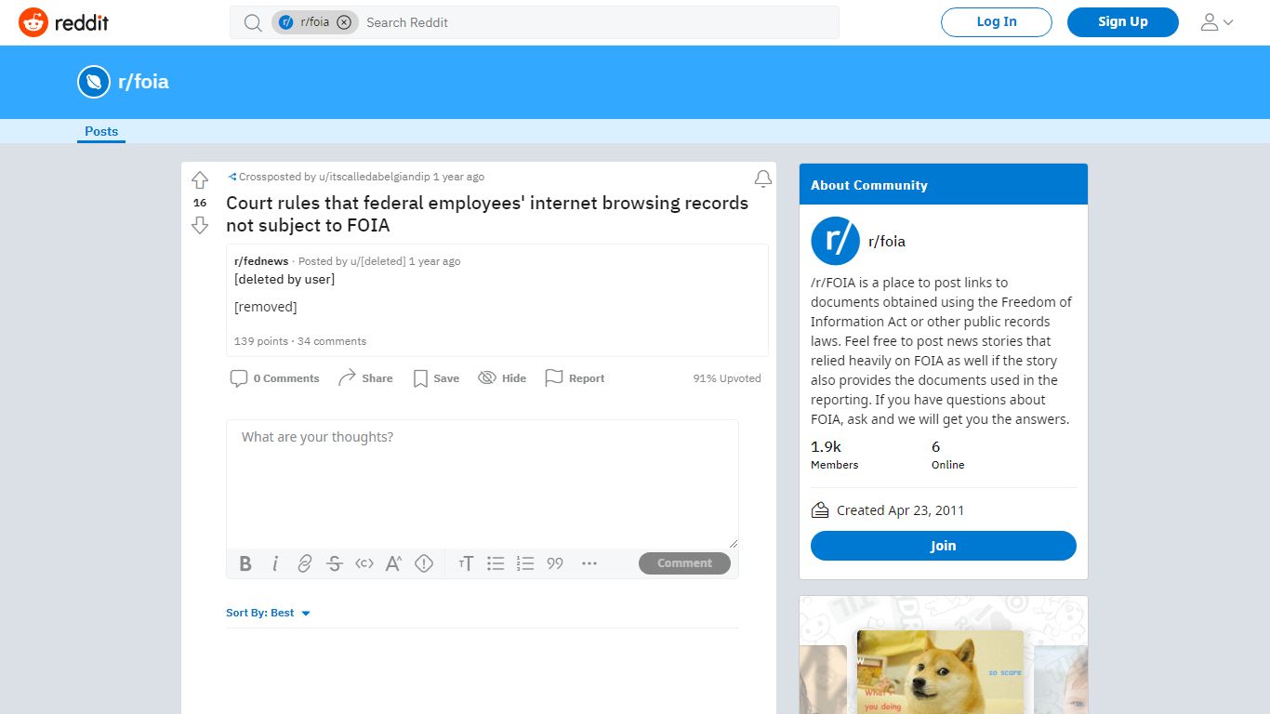The width and height of the screenshot is (1270, 714).
Task: Open the user account dropdown menu
Action: tap(1216, 22)
